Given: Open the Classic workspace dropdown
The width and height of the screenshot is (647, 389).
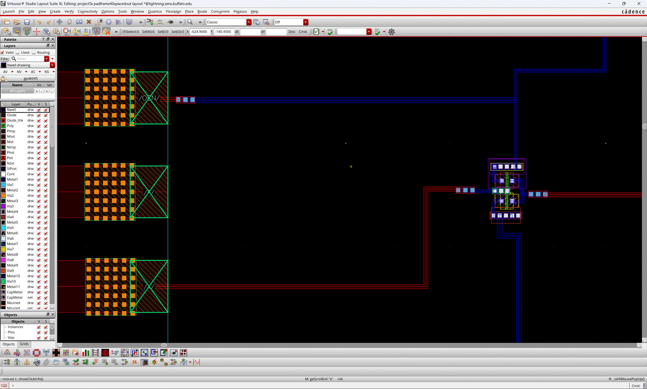Looking at the screenshot, I should click(249, 22).
